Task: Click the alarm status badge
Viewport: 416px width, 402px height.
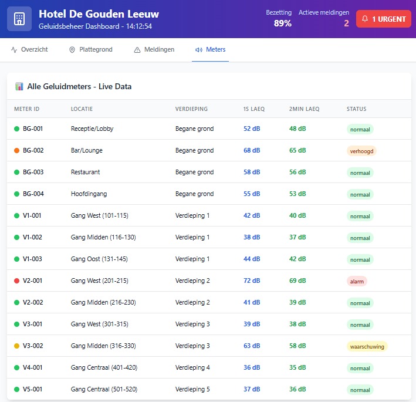Action: click(x=357, y=282)
